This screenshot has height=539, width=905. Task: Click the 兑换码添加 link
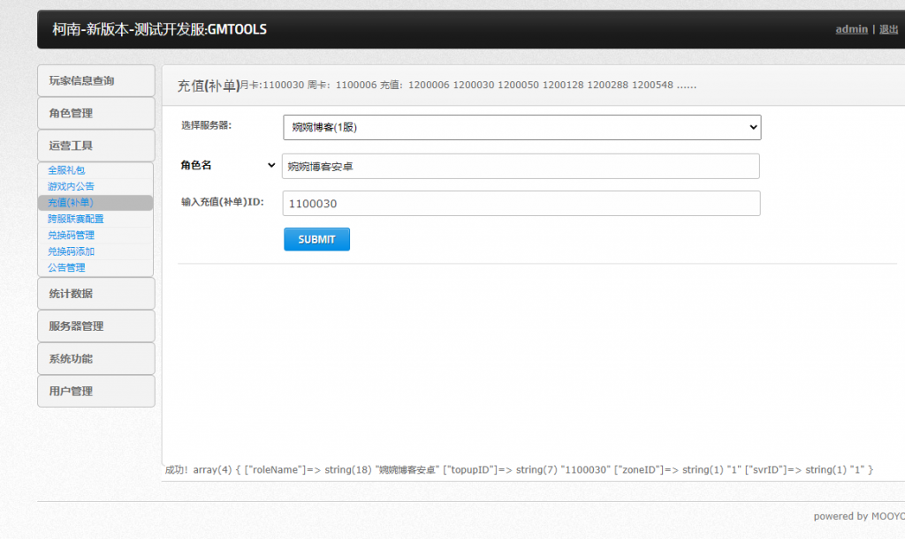click(71, 251)
